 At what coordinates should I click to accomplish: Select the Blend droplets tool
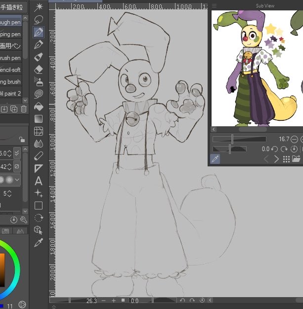[x=39, y=144]
